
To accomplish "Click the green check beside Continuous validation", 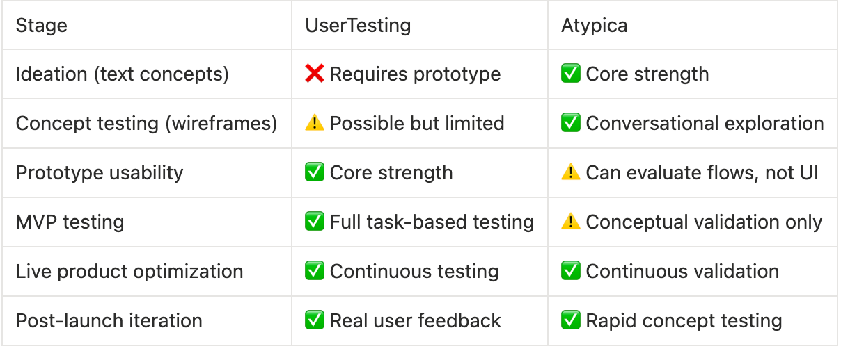I will coord(571,271).
